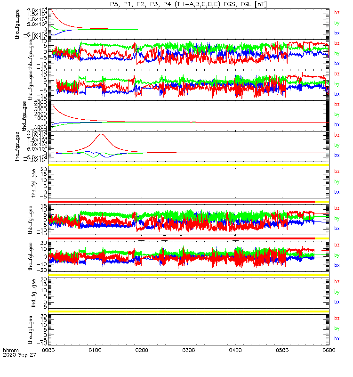Viewport: 353px width, 377px height.
Task: Click the "tha_fgs_gse" y-axis label
Action: [17, 24]
